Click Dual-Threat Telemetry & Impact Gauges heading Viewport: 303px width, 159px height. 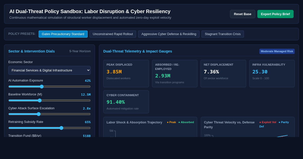coord(138,51)
